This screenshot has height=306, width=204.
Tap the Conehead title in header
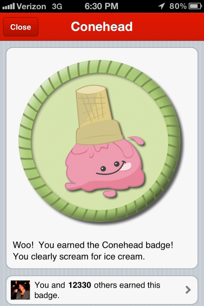tap(102, 26)
